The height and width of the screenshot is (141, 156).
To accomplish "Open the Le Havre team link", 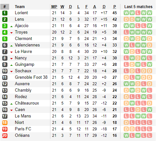I will coord(24,52).
